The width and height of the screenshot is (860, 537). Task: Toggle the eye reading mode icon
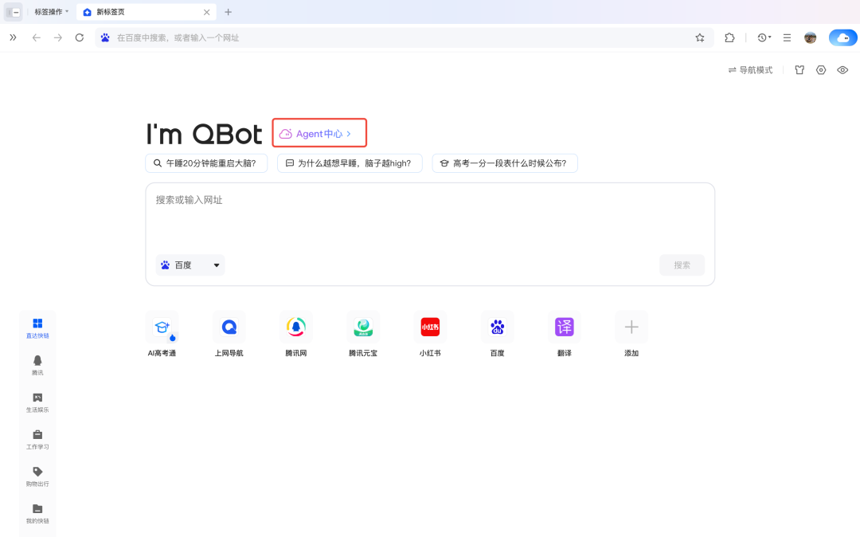842,69
